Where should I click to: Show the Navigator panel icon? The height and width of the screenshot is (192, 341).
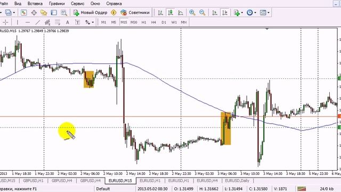[44, 13]
